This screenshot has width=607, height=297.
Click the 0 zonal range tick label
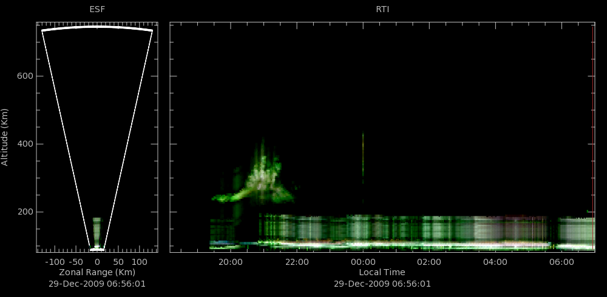(97, 262)
